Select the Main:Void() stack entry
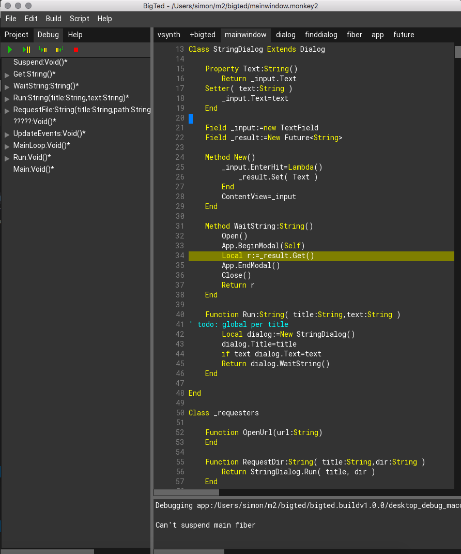This screenshot has height=554, width=461. (34, 169)
